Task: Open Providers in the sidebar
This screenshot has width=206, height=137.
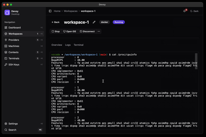Action: [x=23, y=40]
